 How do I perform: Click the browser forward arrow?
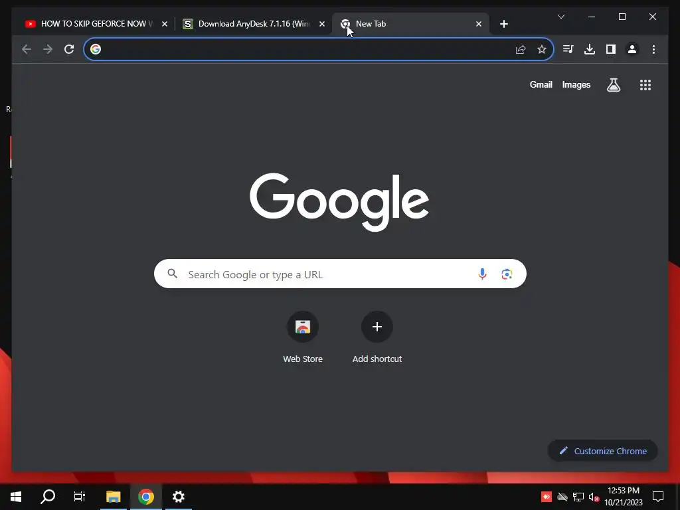48,49
